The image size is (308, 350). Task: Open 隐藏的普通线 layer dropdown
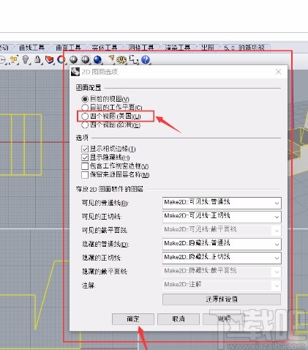click(x=222, y=244)
